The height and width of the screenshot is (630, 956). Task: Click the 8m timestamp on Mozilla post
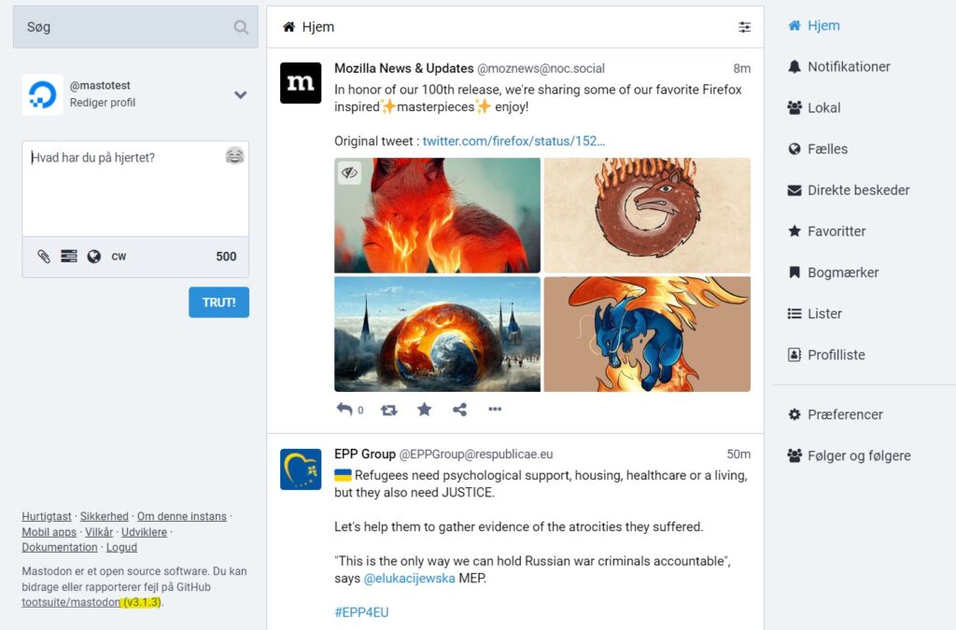[741, 68]
